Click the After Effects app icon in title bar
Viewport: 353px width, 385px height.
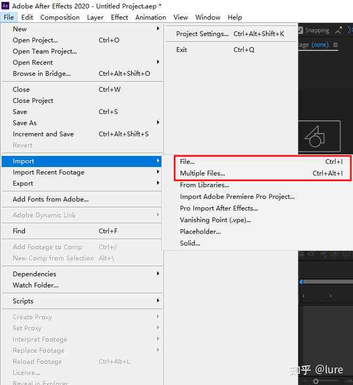click(x=5, y=6)
